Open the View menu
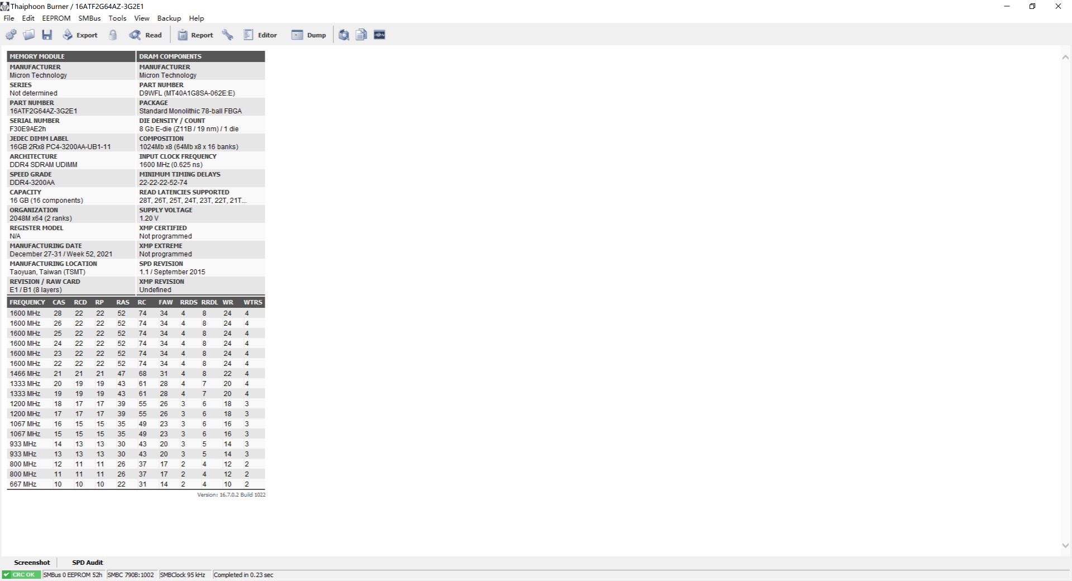Screen dimensions: 1072x581 click(x=142, y=18)
